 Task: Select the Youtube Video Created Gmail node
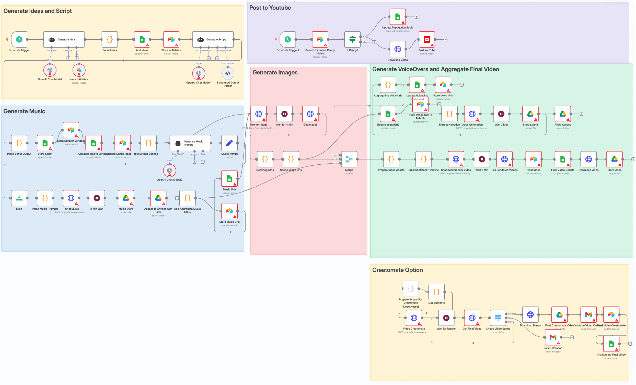pos(588,315)
